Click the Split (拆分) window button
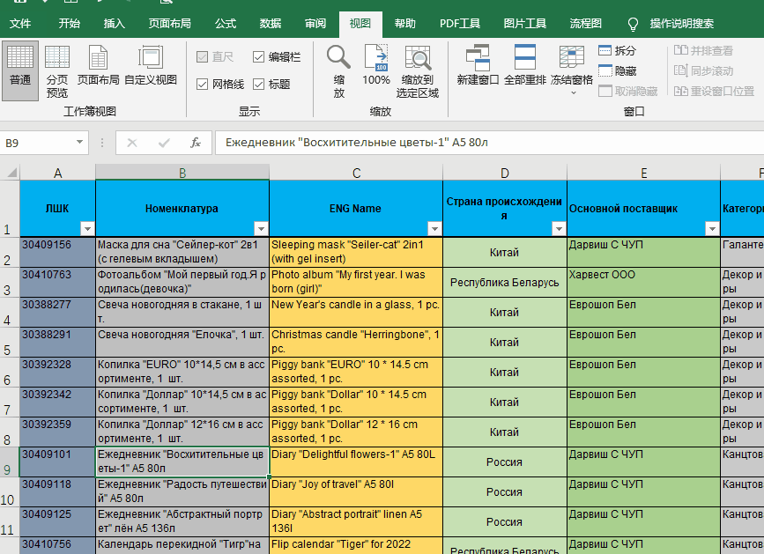The image size is (764, 554). pos(617,50)
